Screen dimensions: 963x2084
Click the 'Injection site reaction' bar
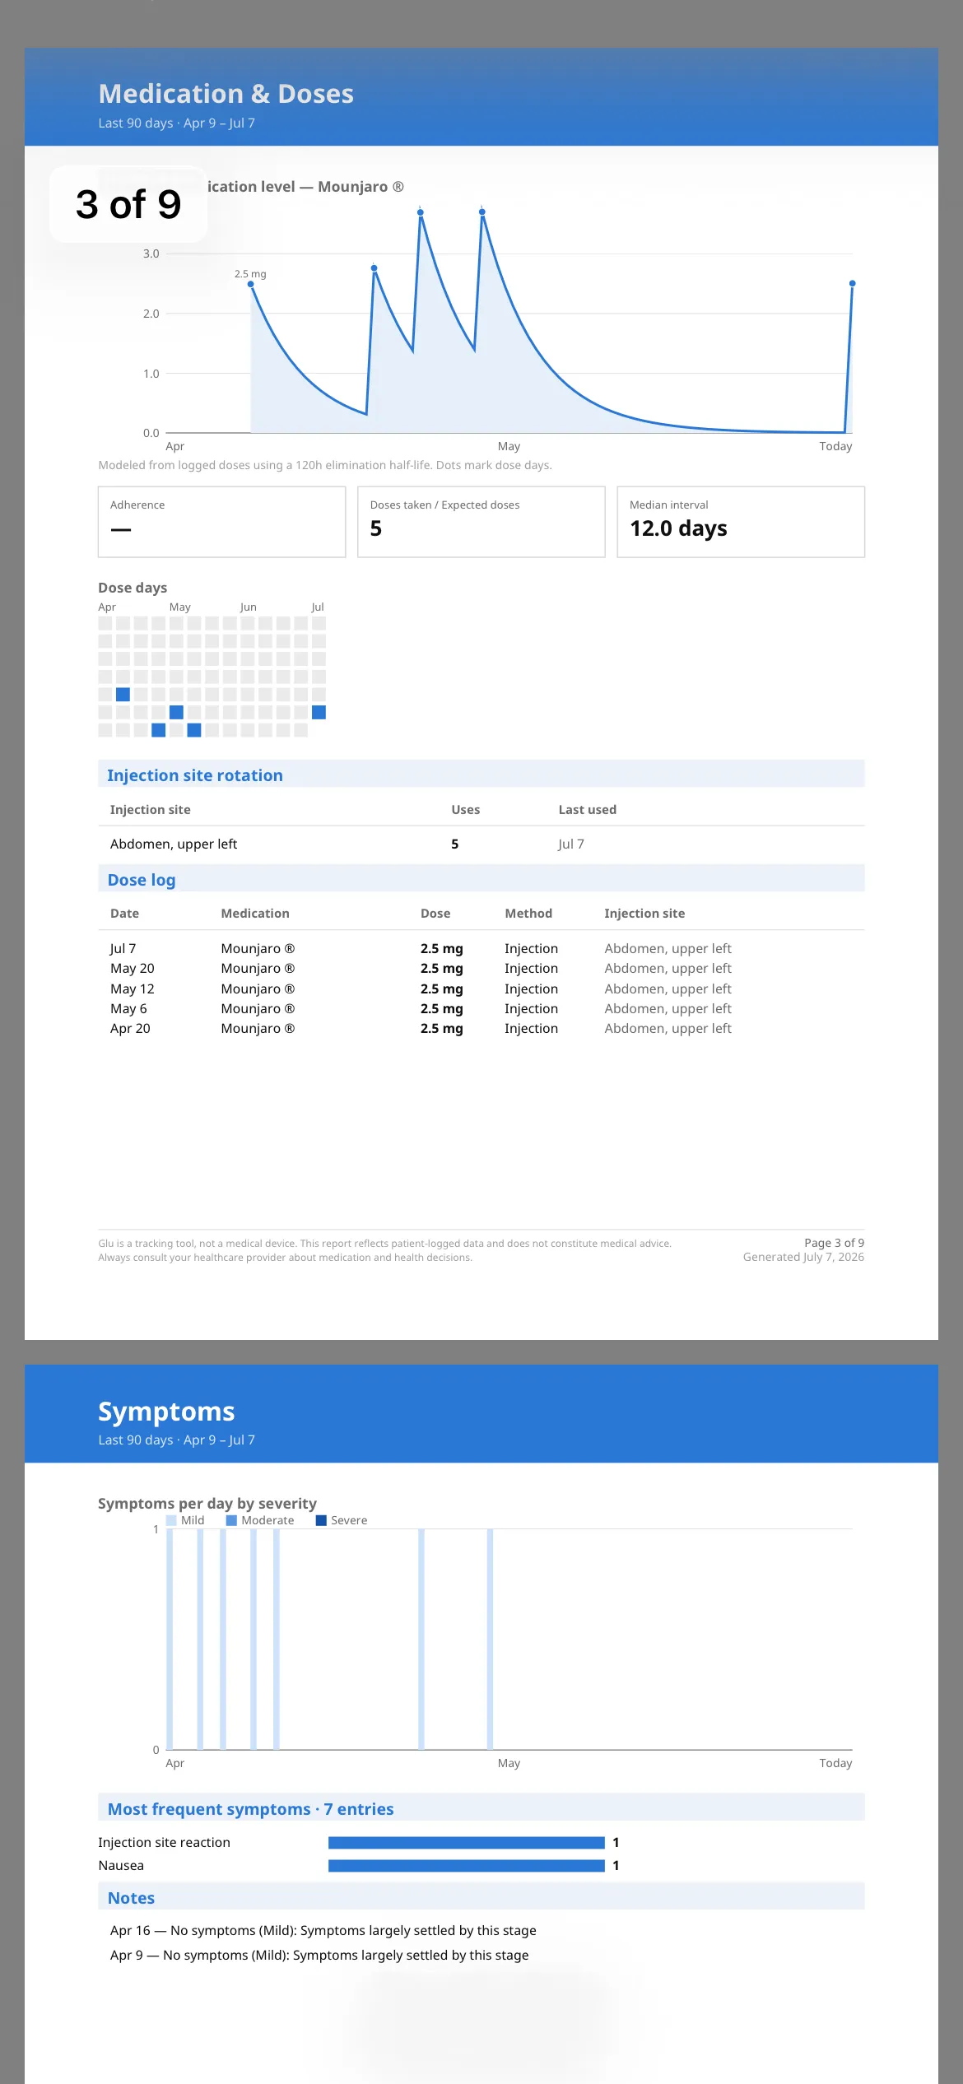click(x=467, y=1842)
